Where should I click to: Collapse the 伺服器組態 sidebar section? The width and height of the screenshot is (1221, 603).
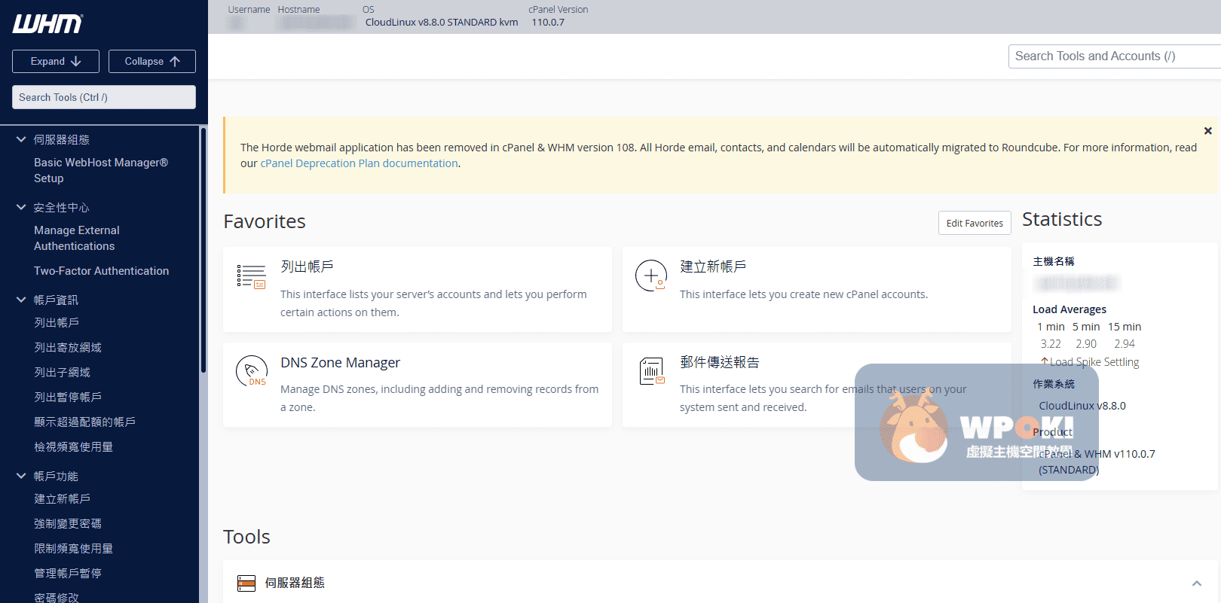21,139
